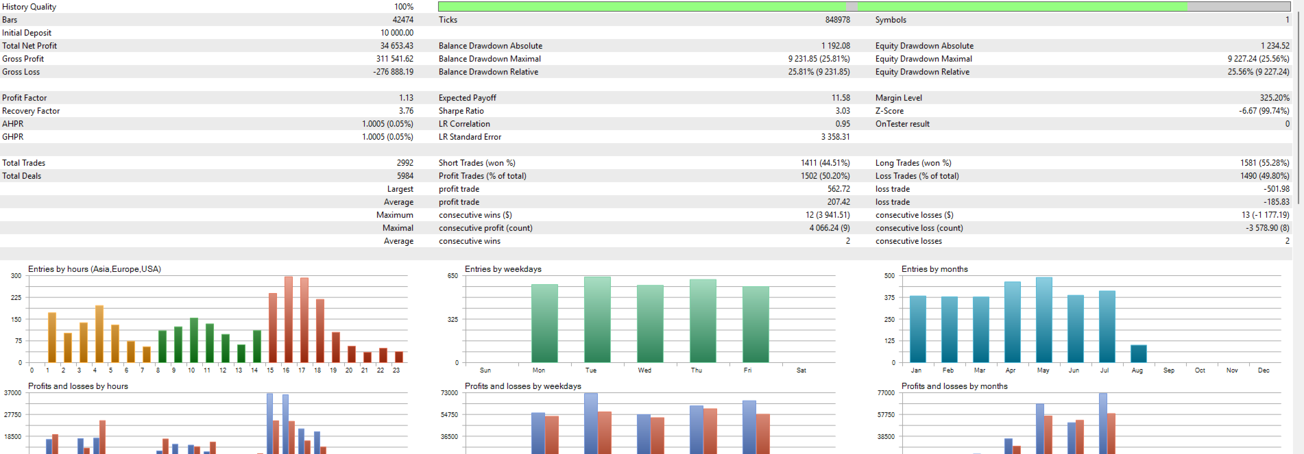
Task: Click the Profits and losses by months title
Action: coord(954,386)
